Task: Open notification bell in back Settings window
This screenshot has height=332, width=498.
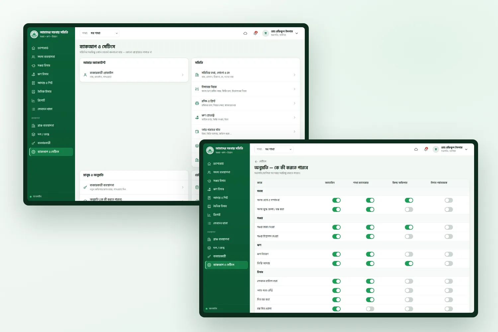Action: click(x=255, y=33)
